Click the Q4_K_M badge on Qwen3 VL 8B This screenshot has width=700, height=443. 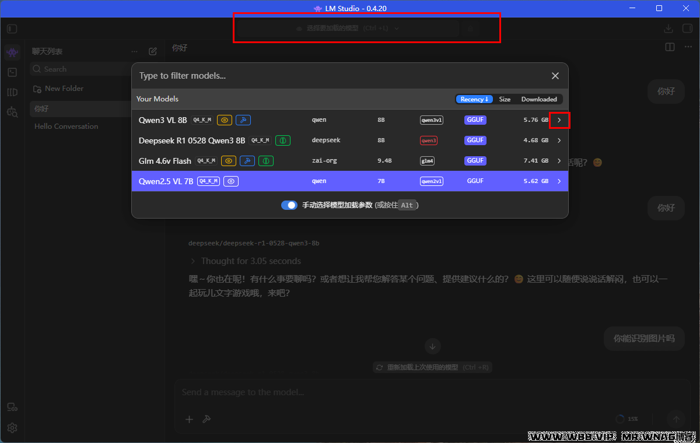[x=202, y=120]
